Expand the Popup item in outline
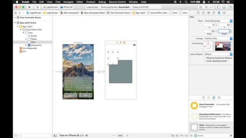Viewport: 246px width, 138px height. (x=26, y=39)
